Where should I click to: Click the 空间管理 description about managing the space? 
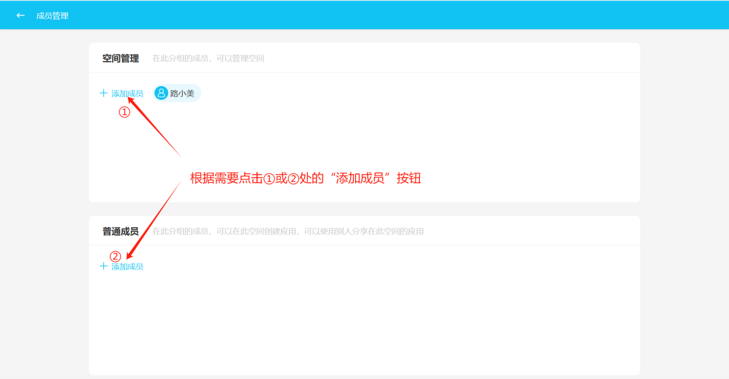(x=208, y=58)
